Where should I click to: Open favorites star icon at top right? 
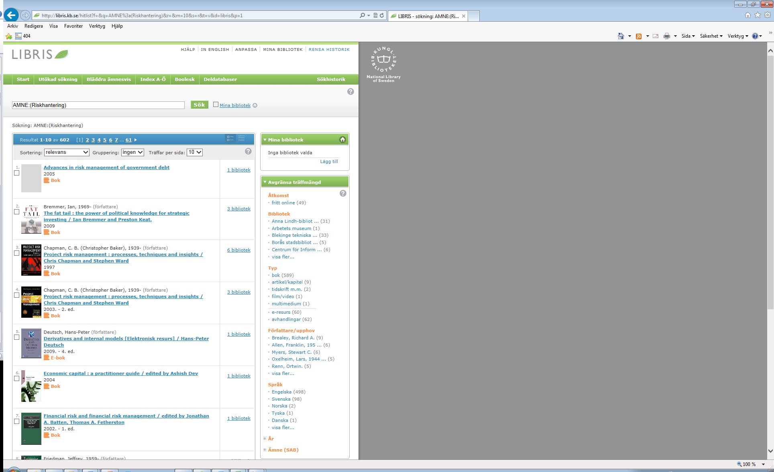758,15
